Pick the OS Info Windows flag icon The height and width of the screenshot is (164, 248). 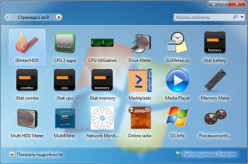(177, 116)
